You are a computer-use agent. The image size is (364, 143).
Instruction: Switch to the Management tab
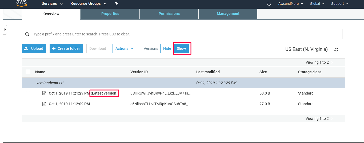228,14
